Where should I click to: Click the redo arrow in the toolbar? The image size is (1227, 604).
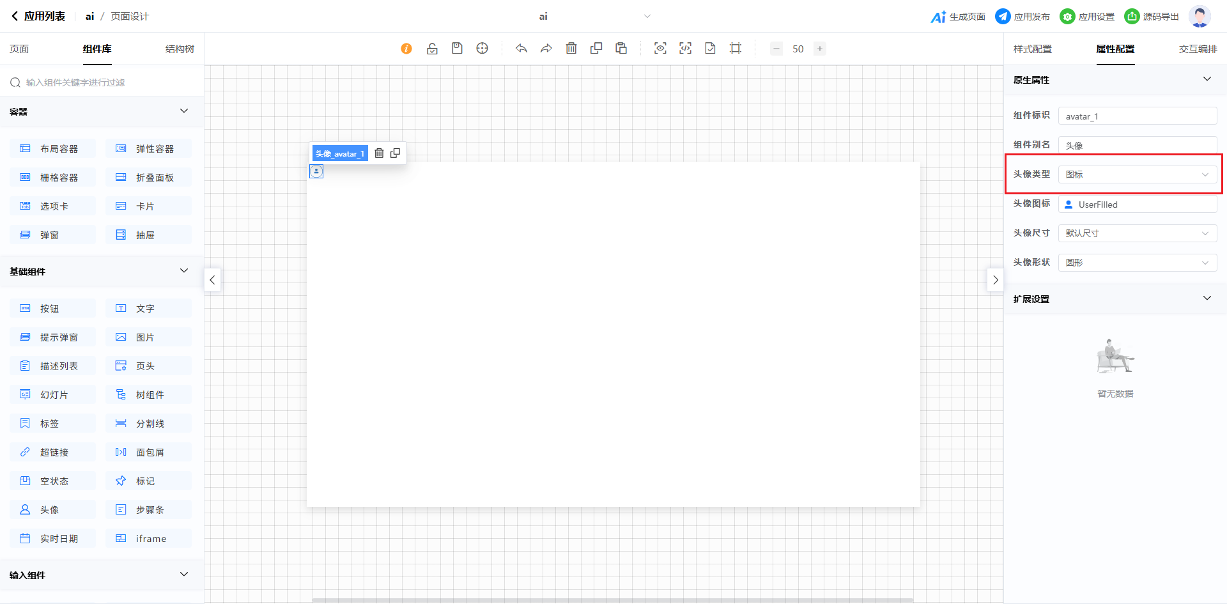click(546, 49)
